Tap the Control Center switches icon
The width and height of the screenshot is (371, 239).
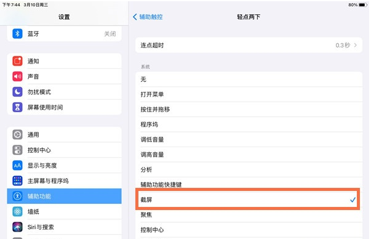pyautogui.click(x=17, y=150)
